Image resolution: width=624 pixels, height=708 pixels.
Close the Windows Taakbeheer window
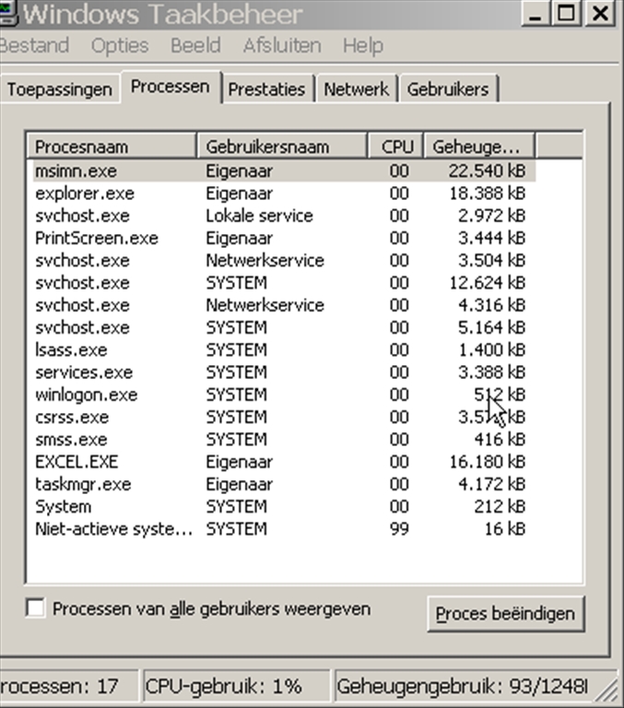(600, 13)
